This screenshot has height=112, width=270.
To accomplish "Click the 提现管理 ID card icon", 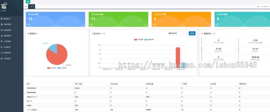I will 1,30.
